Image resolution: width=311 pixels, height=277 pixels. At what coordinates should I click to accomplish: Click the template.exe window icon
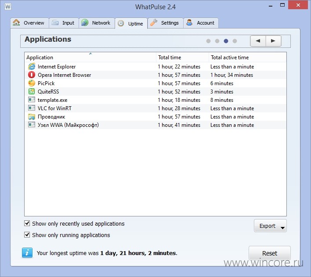[x=32, y=100]
